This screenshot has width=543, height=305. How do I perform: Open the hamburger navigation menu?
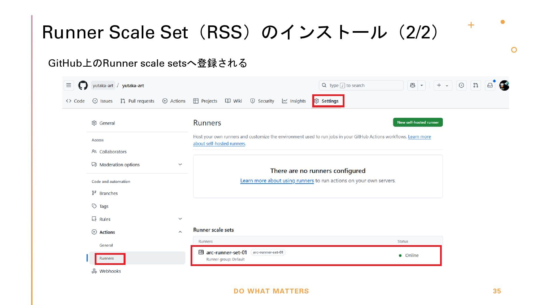[x=69, y=85]
